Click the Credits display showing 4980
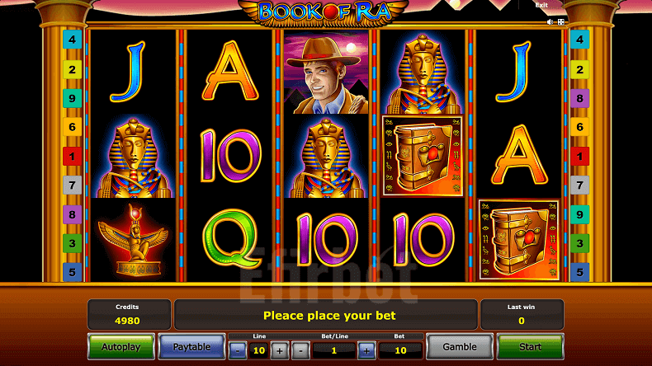 [129, 314]
